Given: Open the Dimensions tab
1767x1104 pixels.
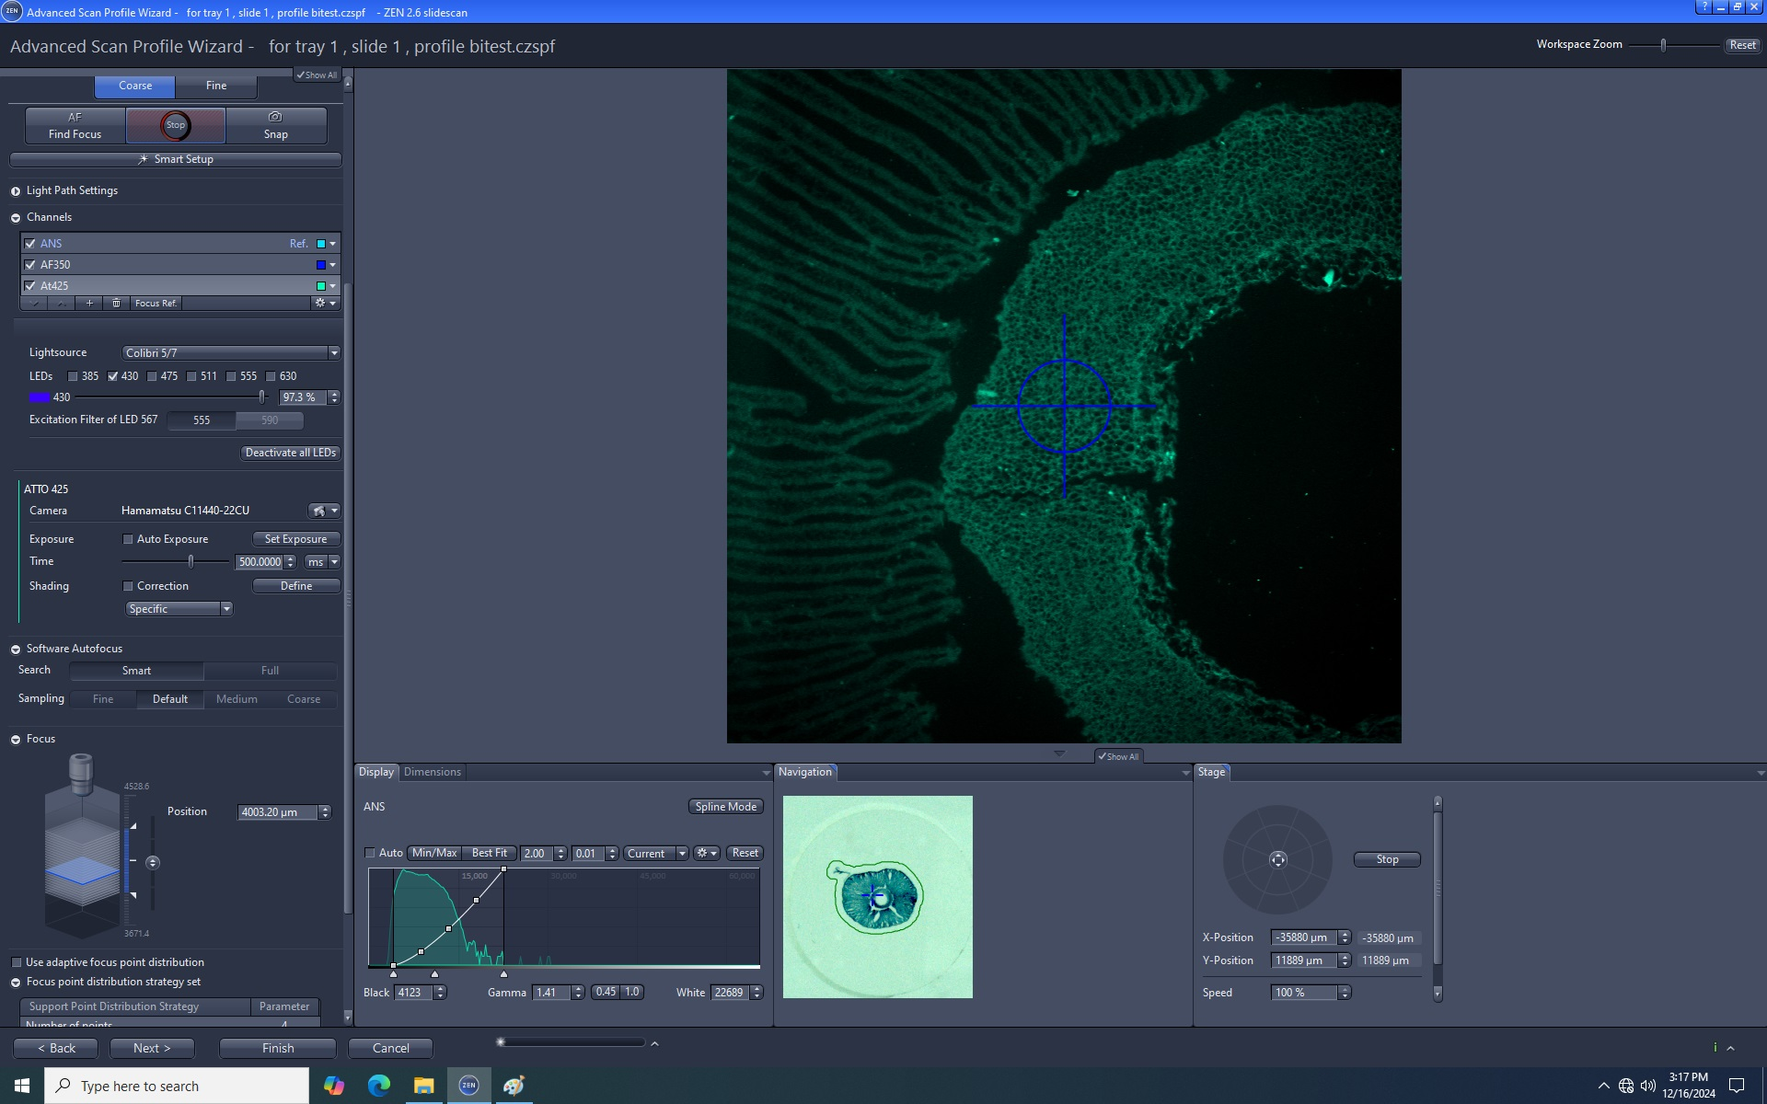Looking at the screenshot, I should pyautogui.click(x=433, y=772).
